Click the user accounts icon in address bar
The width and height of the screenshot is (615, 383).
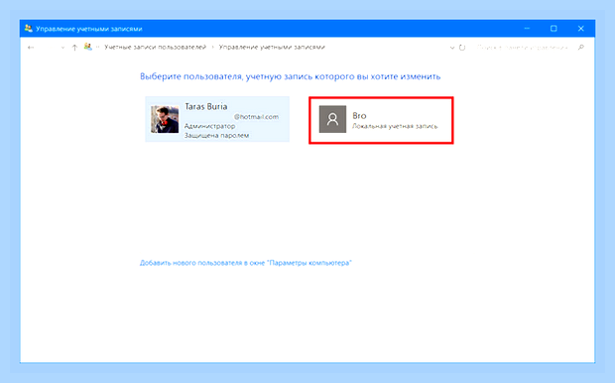pyautogui.click(x=88, y=47)
